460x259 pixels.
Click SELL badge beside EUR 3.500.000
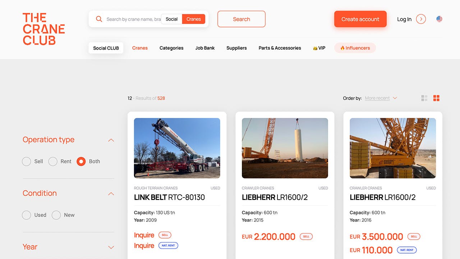(x=414, y=237)
